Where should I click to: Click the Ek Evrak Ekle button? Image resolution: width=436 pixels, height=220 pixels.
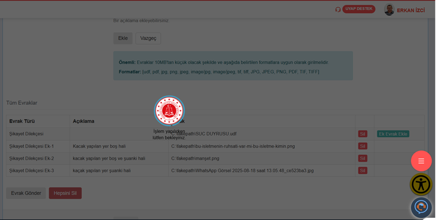point(393,134)
